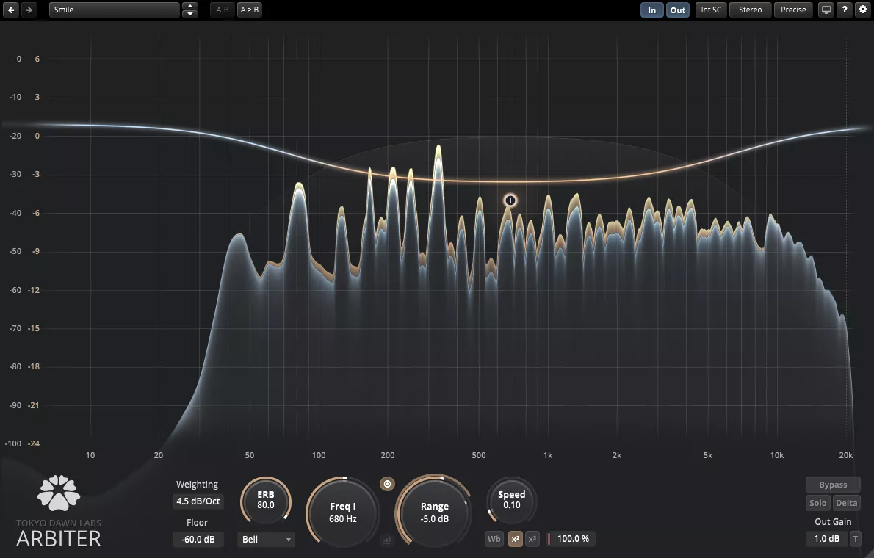The image size is (874, 558).
Task: Click the Range knob showing -5.0 dB
Action: [434, 512]
